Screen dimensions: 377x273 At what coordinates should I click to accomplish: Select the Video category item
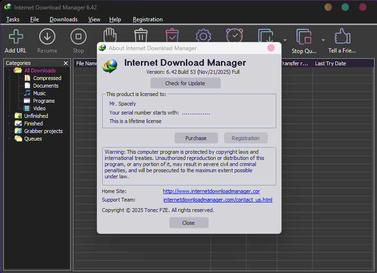39,108
